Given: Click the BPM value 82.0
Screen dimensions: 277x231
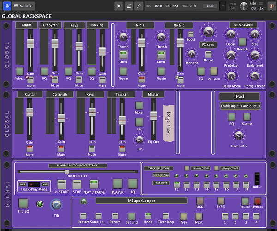Looking at the screenshot, I should pos(158,6).
